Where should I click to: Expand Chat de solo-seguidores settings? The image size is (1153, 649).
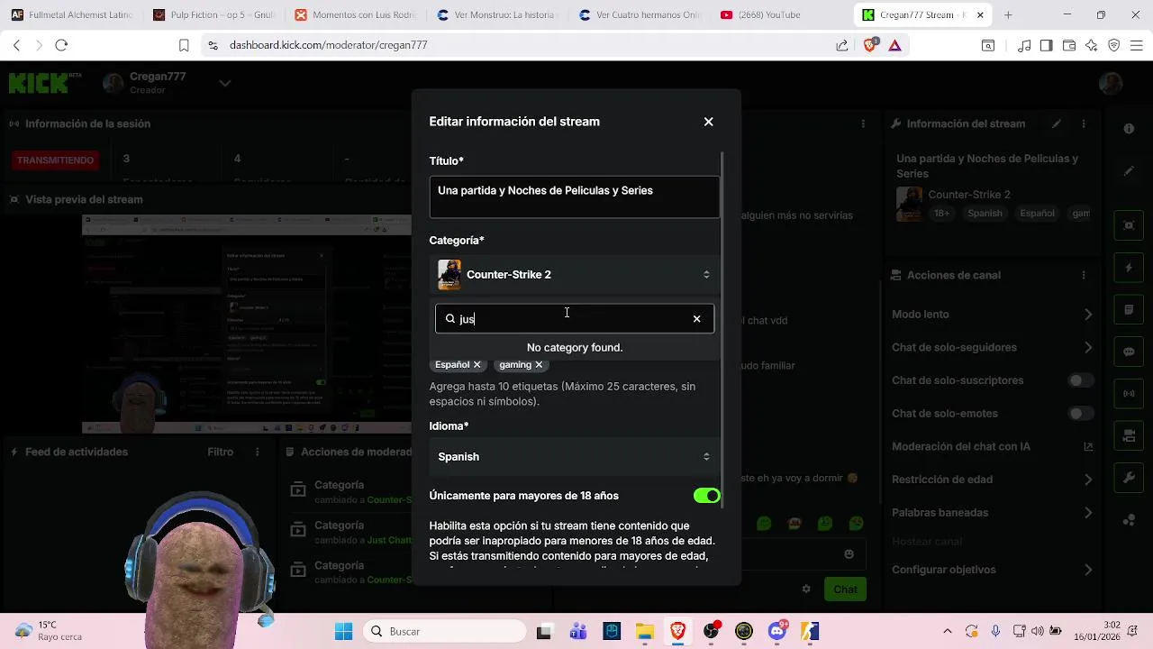click(1088, 347)
